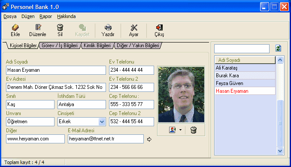Click the Personel Bank title bar icon
The image size is (291, 167).
point(6,7)
